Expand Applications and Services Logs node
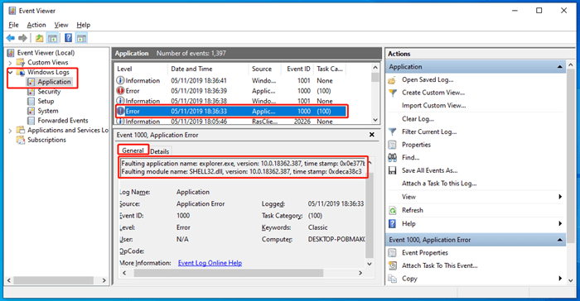The image size is (580, 301). click(10, 131)
